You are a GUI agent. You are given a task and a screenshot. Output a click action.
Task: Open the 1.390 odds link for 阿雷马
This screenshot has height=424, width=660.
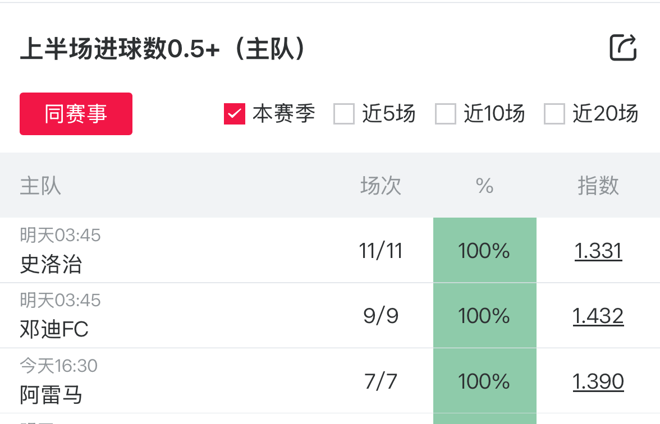(598, 381)
